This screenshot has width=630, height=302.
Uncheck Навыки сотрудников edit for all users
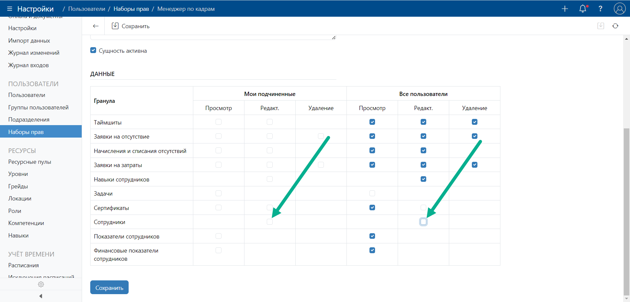pyautogui.click(x=423, y=179)
